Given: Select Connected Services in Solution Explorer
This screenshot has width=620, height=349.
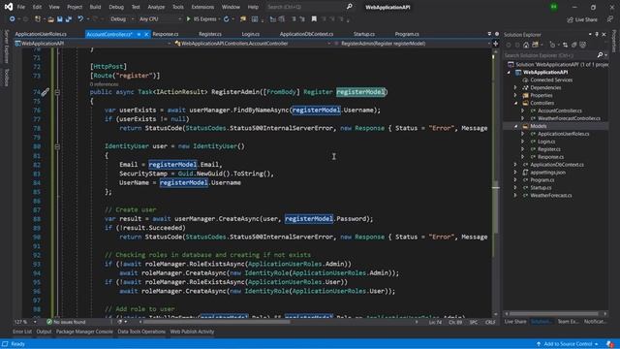Looking at the screenshot, I should pyautogui.click(x=551, y=79).
